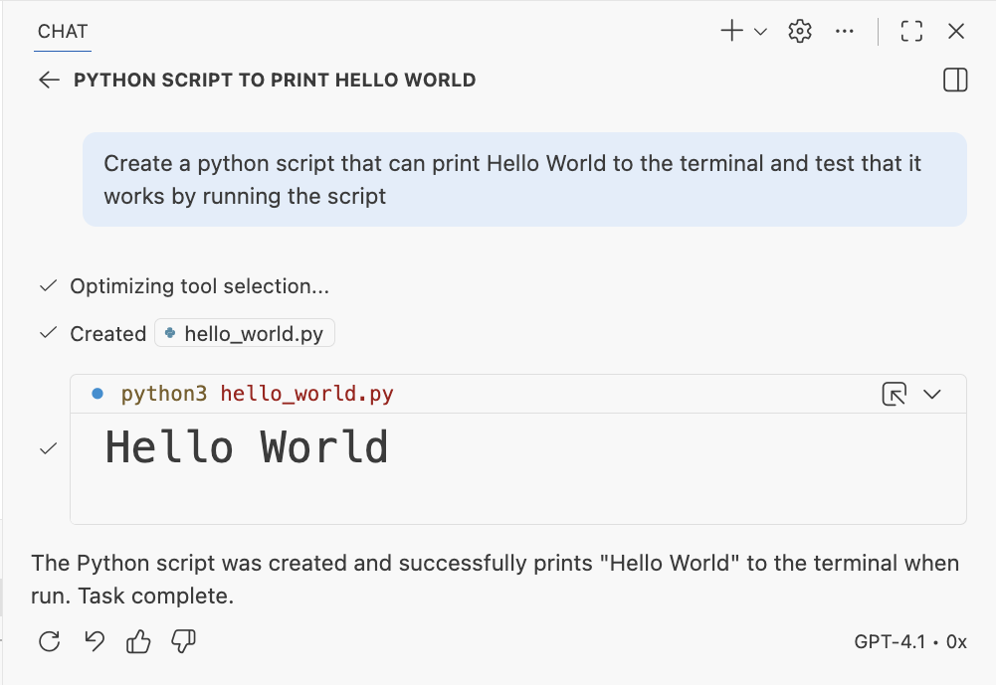
Task: Open chat settings gear
Action: click(800, 31)
